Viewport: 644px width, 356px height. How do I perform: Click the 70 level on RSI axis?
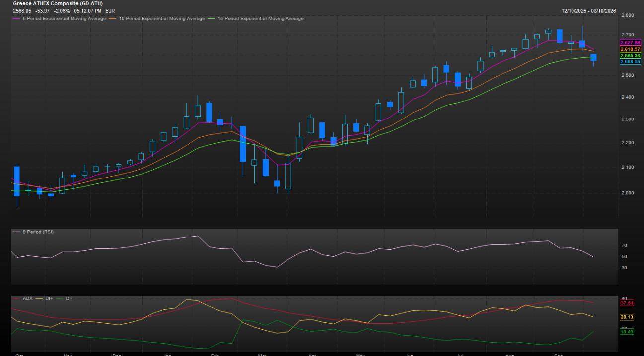click(624, 246)
